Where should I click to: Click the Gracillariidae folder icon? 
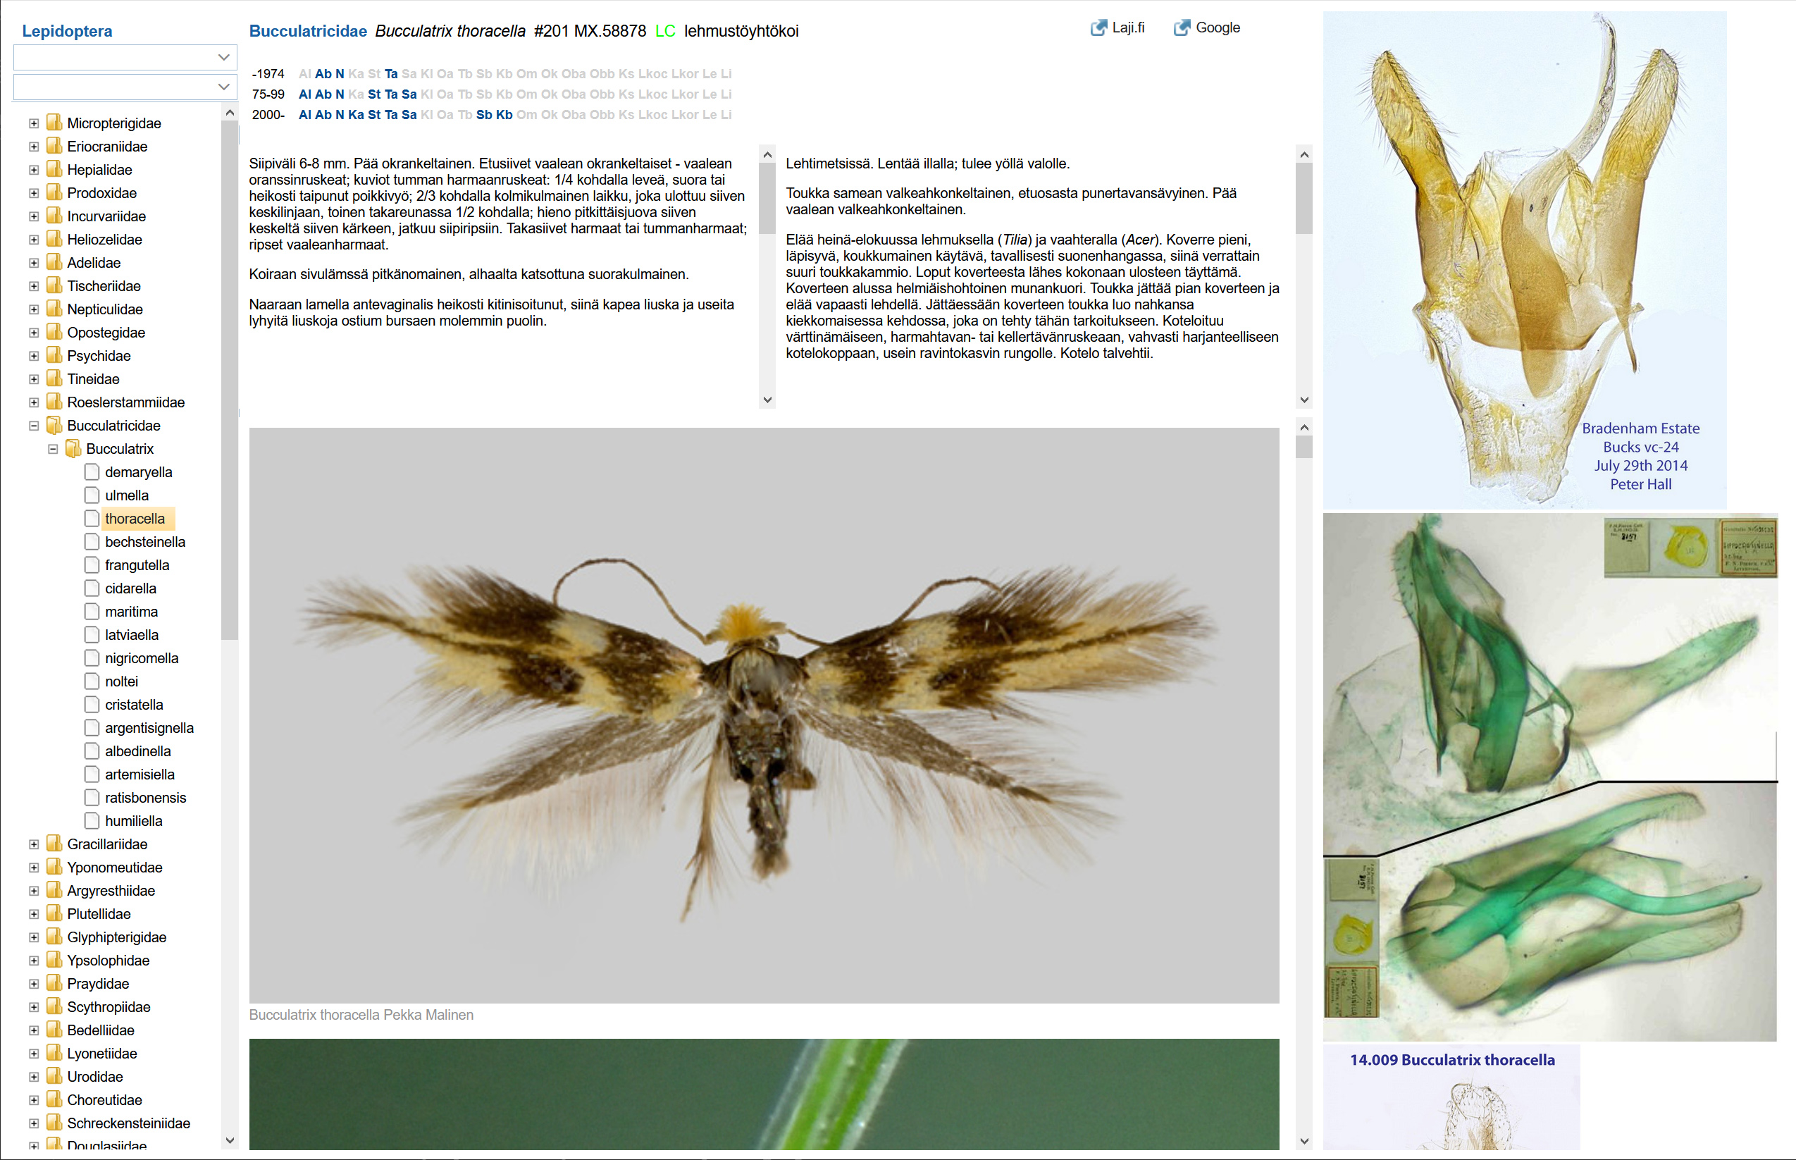[x=54, y=844]
